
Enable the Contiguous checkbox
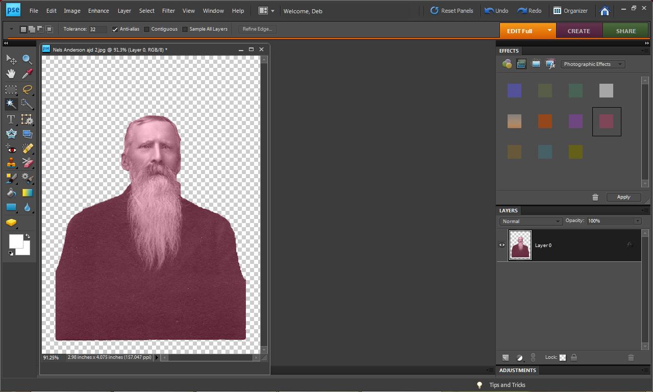(x=147, y=29)
